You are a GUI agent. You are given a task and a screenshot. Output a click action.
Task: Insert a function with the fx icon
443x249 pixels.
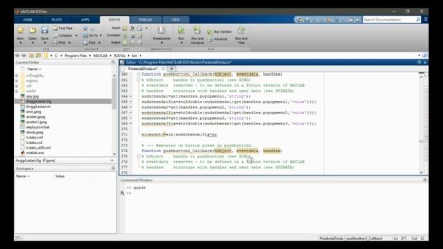coord(132,28)
